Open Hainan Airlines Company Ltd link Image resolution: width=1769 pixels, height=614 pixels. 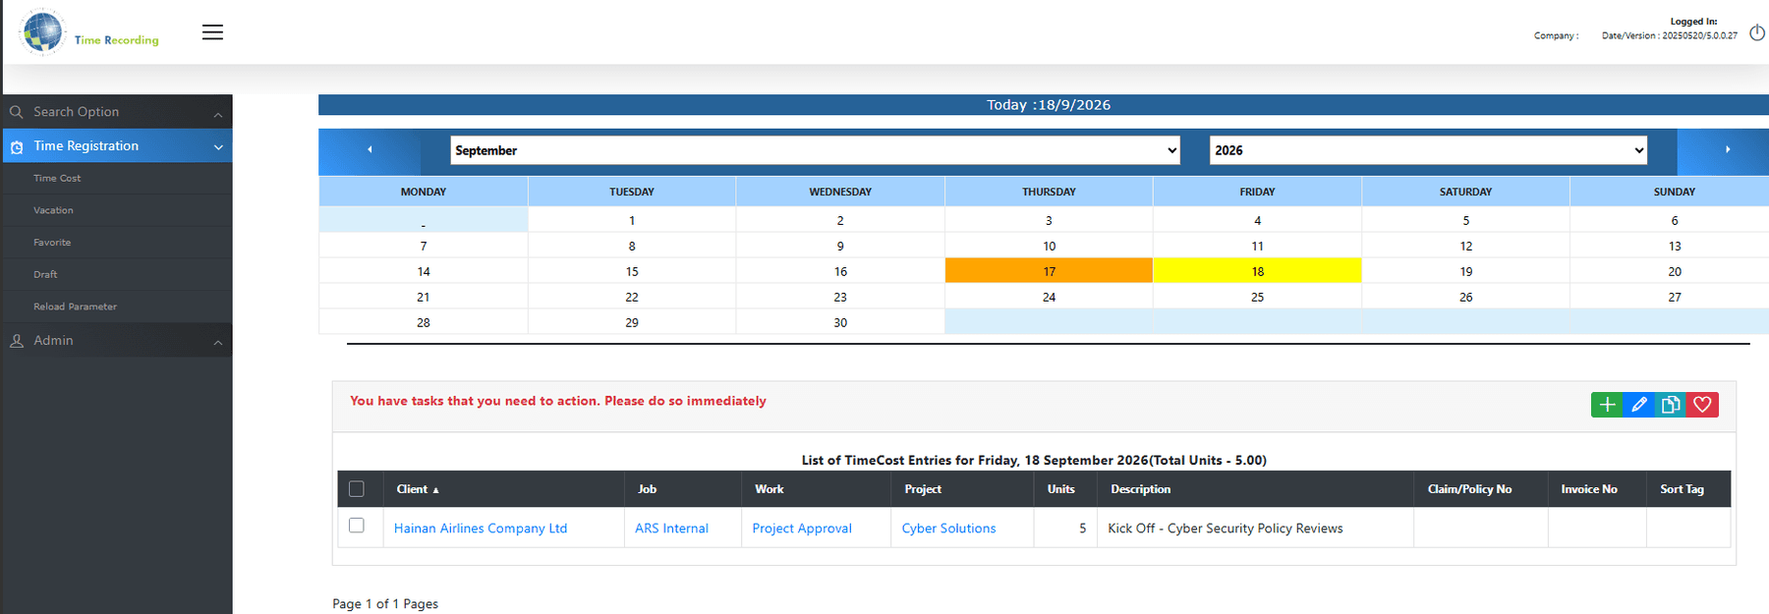[x=481, y=529]
